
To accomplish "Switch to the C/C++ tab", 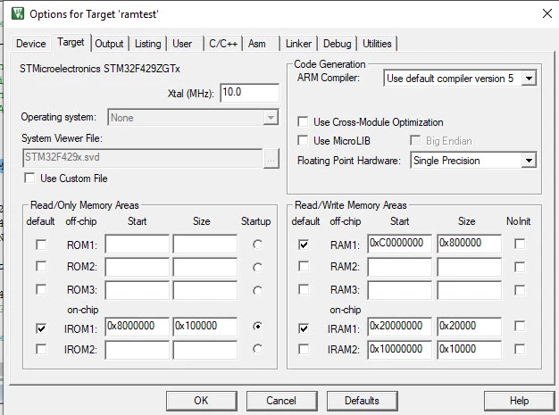I will point(223,44).
